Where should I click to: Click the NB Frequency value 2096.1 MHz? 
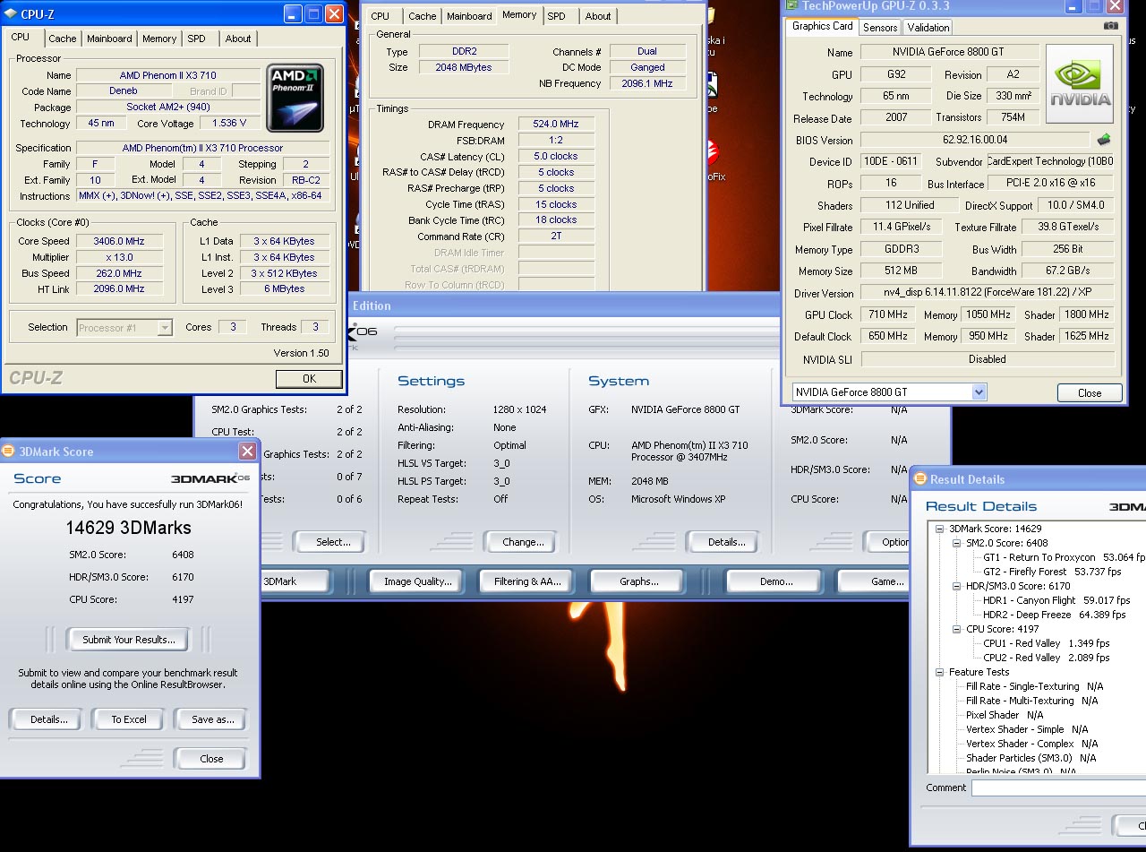click(x=647, y=83)
